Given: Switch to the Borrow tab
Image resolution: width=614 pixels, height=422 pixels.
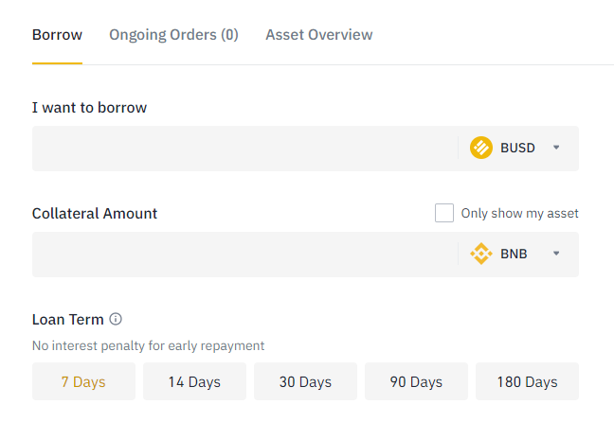Looking at the screenshot, I should click(57, 35).
